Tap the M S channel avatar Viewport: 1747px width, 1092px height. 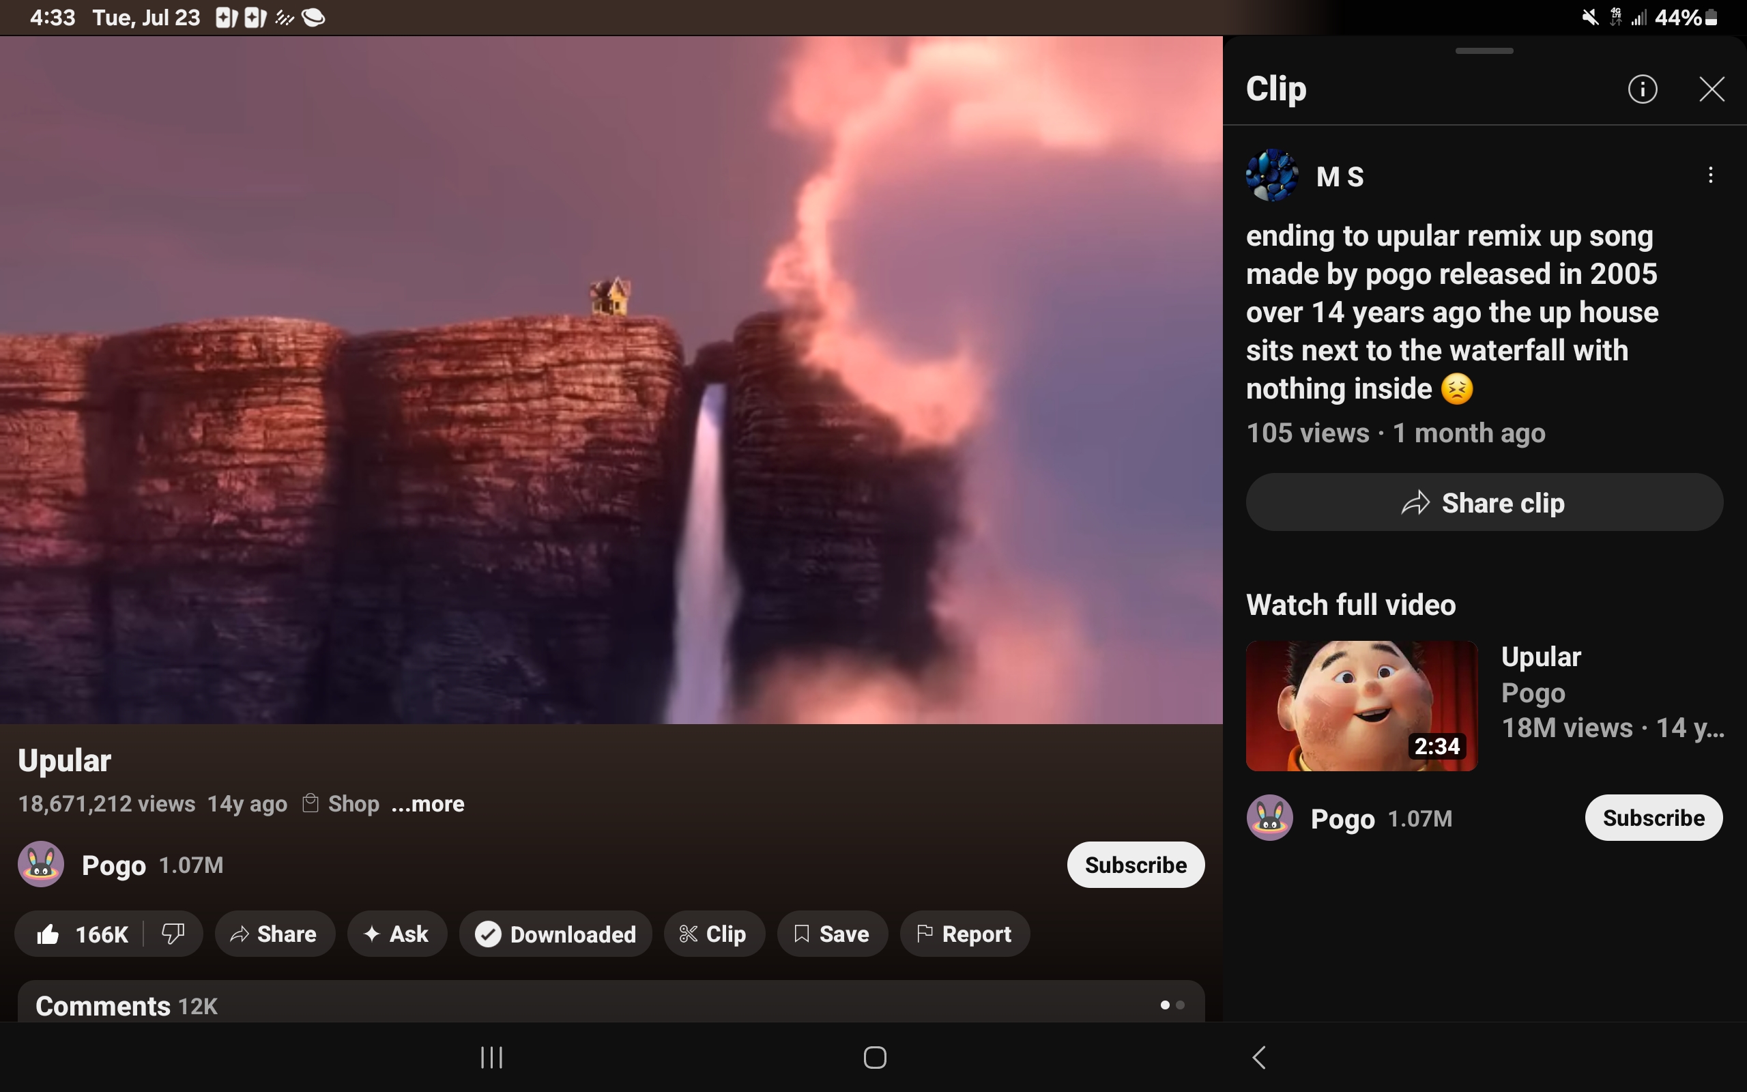pos(1272,175)
